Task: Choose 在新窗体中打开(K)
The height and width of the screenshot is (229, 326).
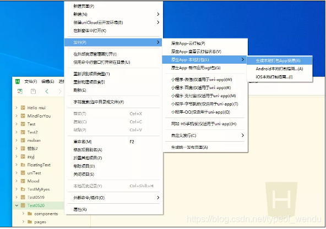Action: pyautogui.click(x=114, y=31)
